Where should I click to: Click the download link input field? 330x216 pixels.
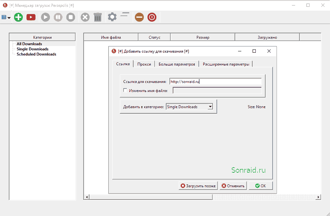tap(216, 81)
